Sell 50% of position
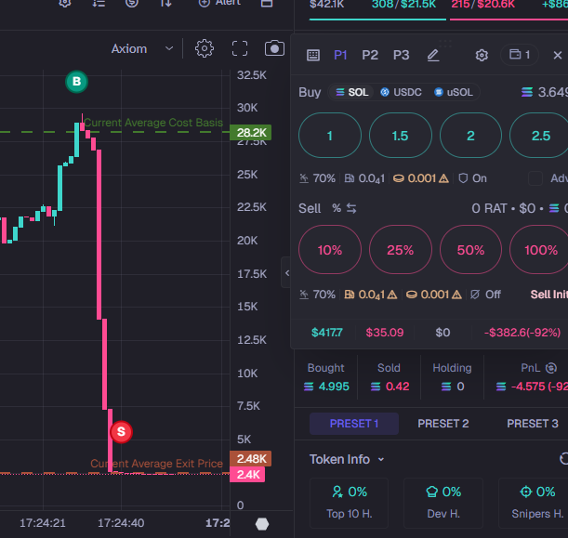568x538 pixels. click(x=470, y=250)
